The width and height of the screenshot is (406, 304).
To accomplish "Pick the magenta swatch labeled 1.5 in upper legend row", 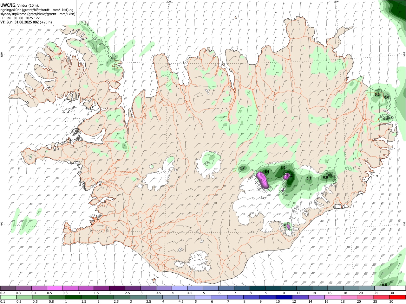I will click(101, 288).
